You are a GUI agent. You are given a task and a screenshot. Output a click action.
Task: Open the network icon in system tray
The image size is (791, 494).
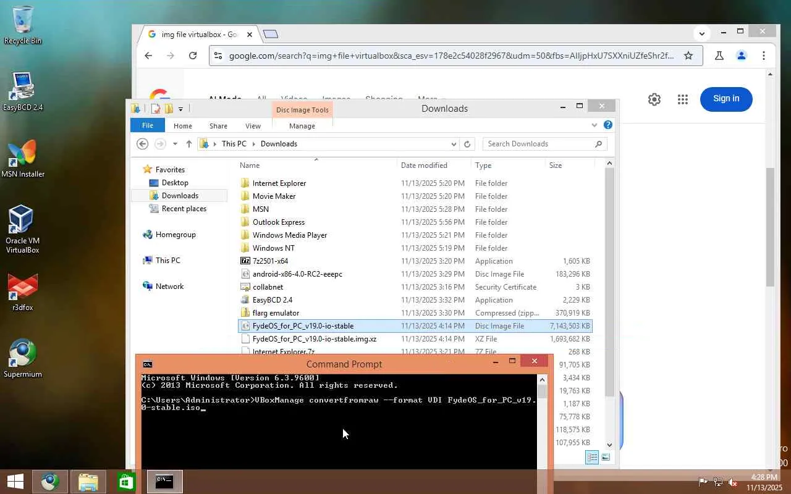pyautogui.click(x=717, y=482)
